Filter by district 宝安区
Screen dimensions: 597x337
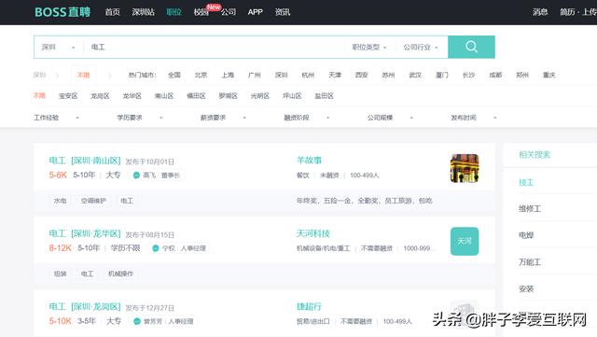pos(68,96)
